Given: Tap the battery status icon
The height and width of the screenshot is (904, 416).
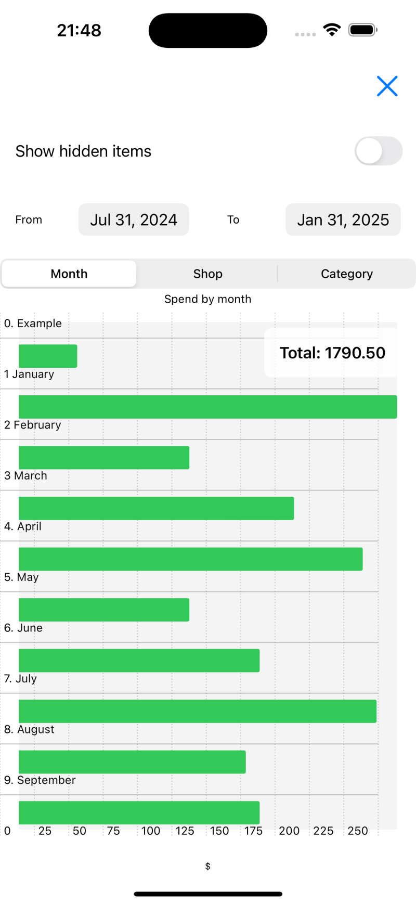Looking at the screenshot, I should [362, 30].
